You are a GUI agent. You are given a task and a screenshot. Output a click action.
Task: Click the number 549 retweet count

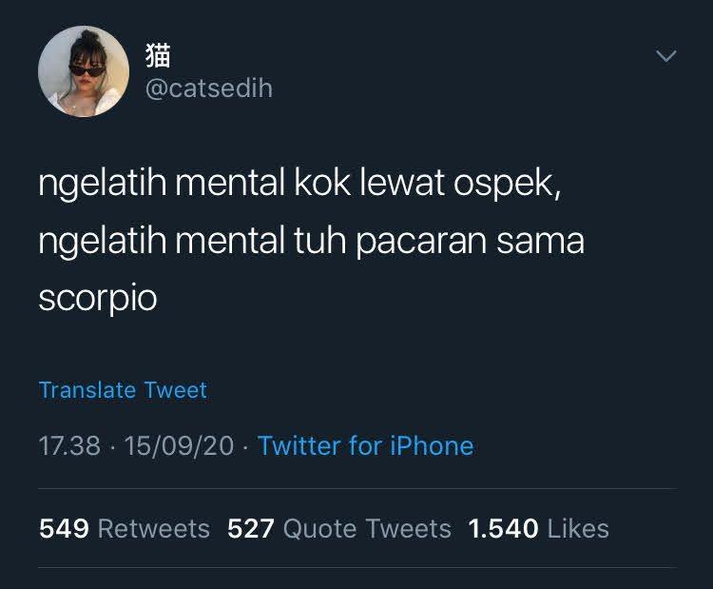pyautogui.click(x=64, y=528)
